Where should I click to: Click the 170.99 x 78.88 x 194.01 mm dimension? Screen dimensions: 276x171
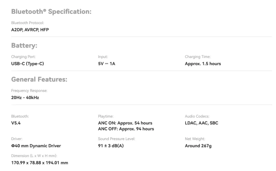39,163
